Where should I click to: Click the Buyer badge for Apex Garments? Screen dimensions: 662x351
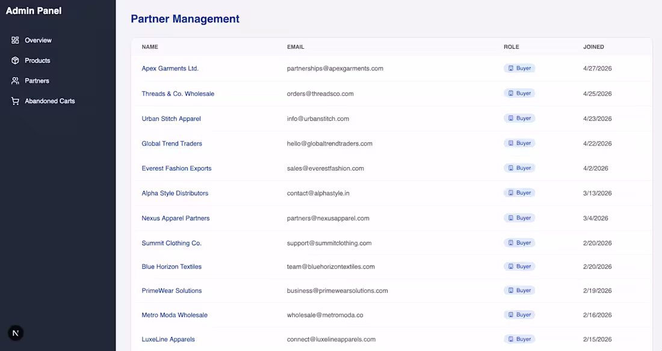[x=519, y=69]
